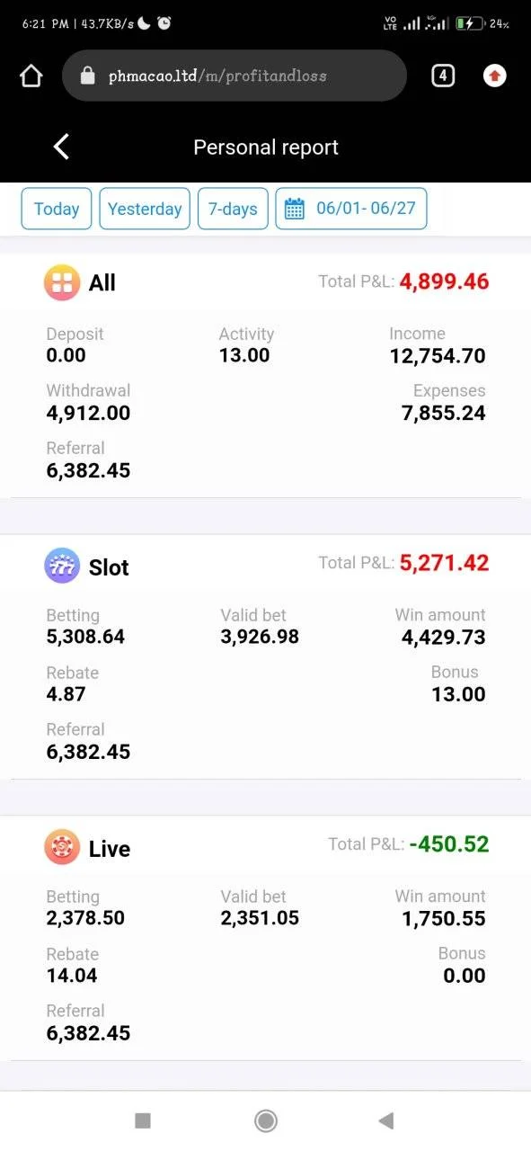Select the 7-days filter
This screenshot has width=531, height=1151.
point(233,209)
